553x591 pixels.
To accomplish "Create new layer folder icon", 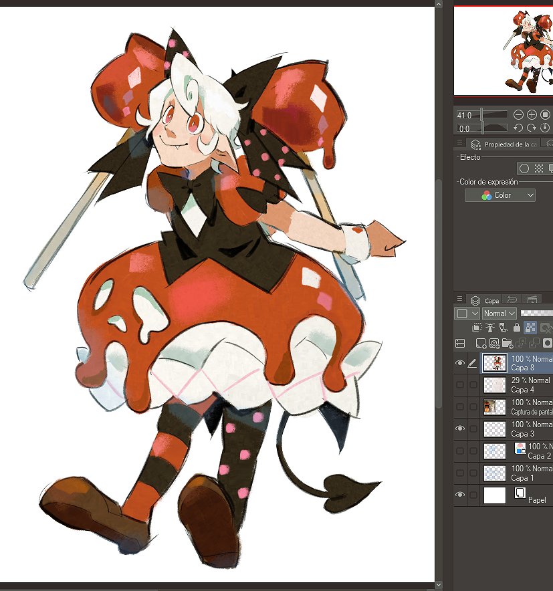I will click(x=508, y=344).
